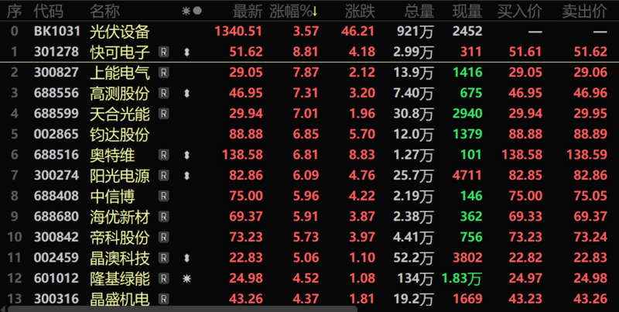Click the pin marker icon on 快可电子 row
The image size is (619, 312).
point(186,52)
